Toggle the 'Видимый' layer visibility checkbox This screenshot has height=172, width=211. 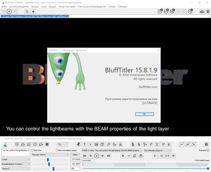click(x=208, y=150)
